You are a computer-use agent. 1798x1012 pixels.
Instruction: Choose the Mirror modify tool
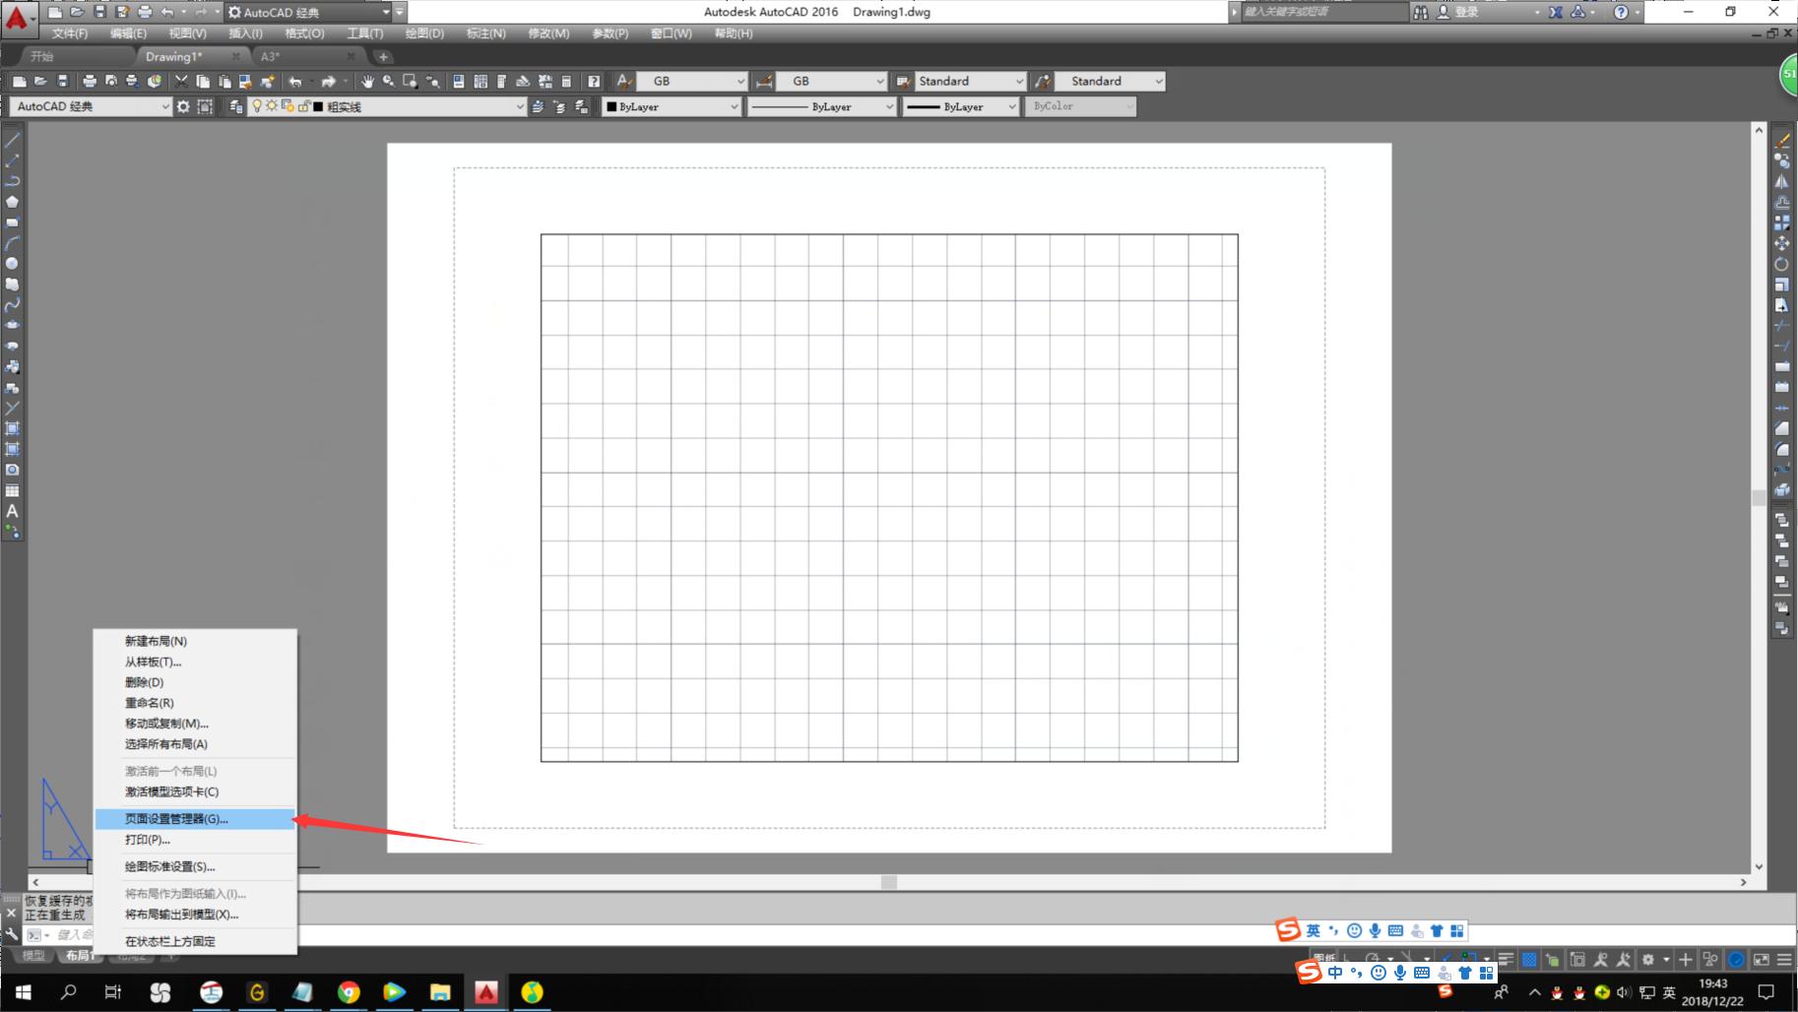click(1782, 181)
